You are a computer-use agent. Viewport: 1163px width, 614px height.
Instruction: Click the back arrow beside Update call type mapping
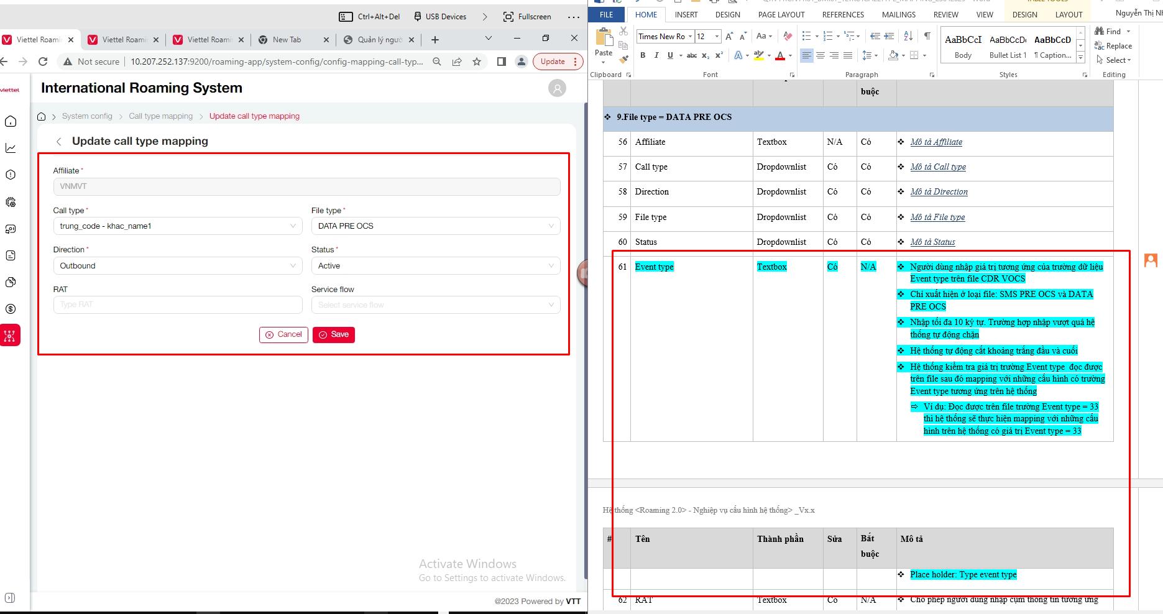click(x=59, y=142)
